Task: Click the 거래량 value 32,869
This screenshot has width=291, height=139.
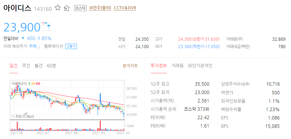Action: (x=279, y=39)
